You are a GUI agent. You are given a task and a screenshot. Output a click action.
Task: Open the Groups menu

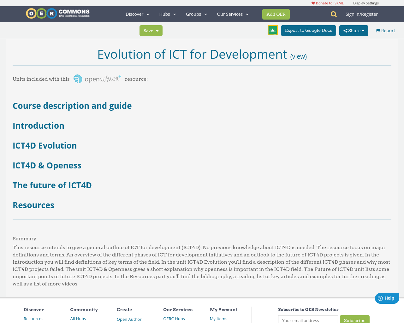point(196,14)
